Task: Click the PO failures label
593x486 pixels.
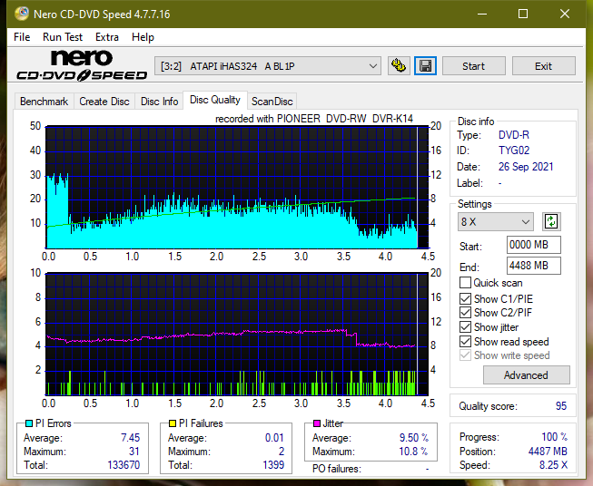Action: click(x=337, y=469)
